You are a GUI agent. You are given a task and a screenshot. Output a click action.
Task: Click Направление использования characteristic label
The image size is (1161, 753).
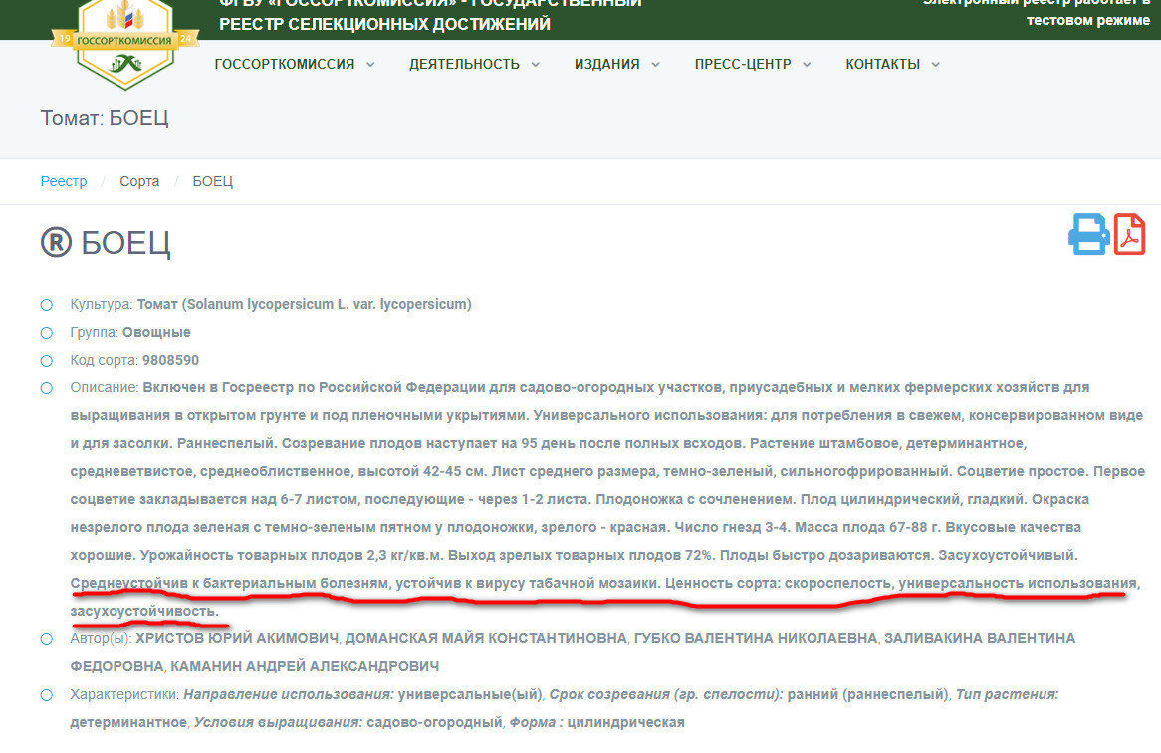289,694
